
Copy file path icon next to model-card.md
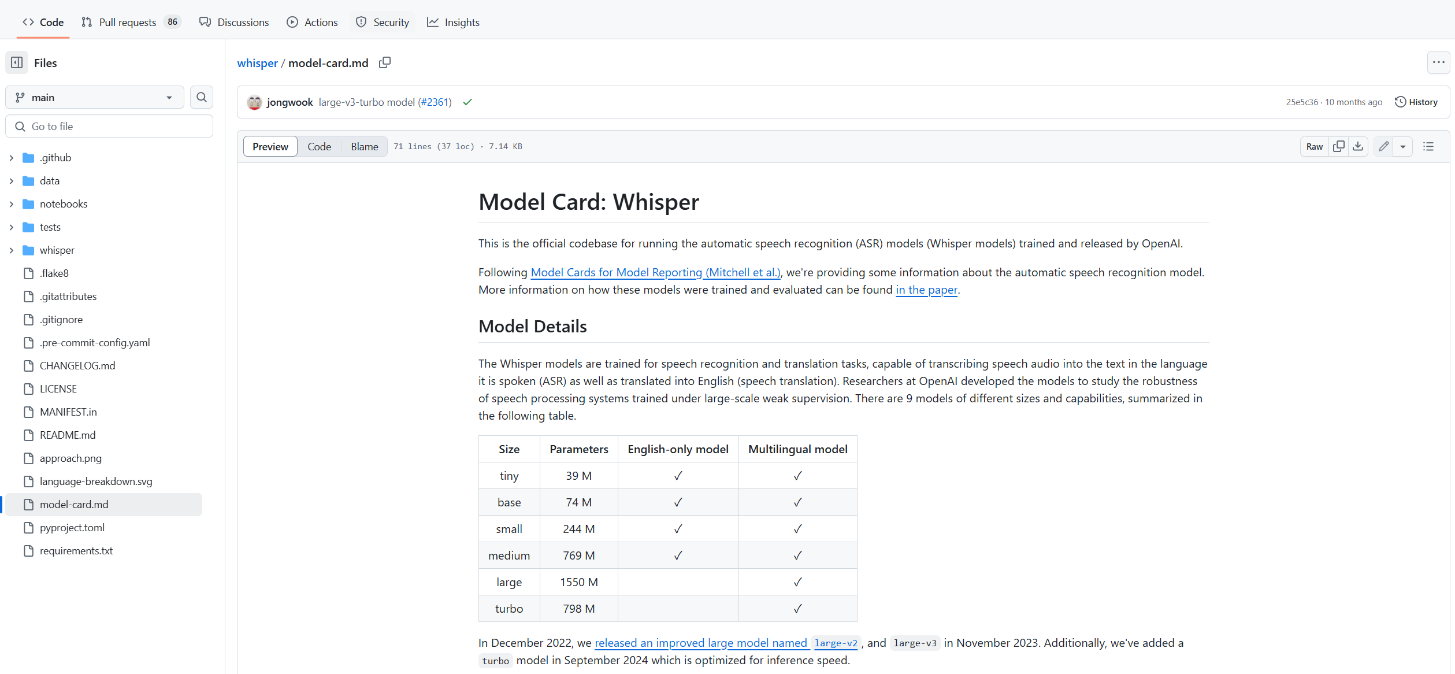tap(385, 62)
